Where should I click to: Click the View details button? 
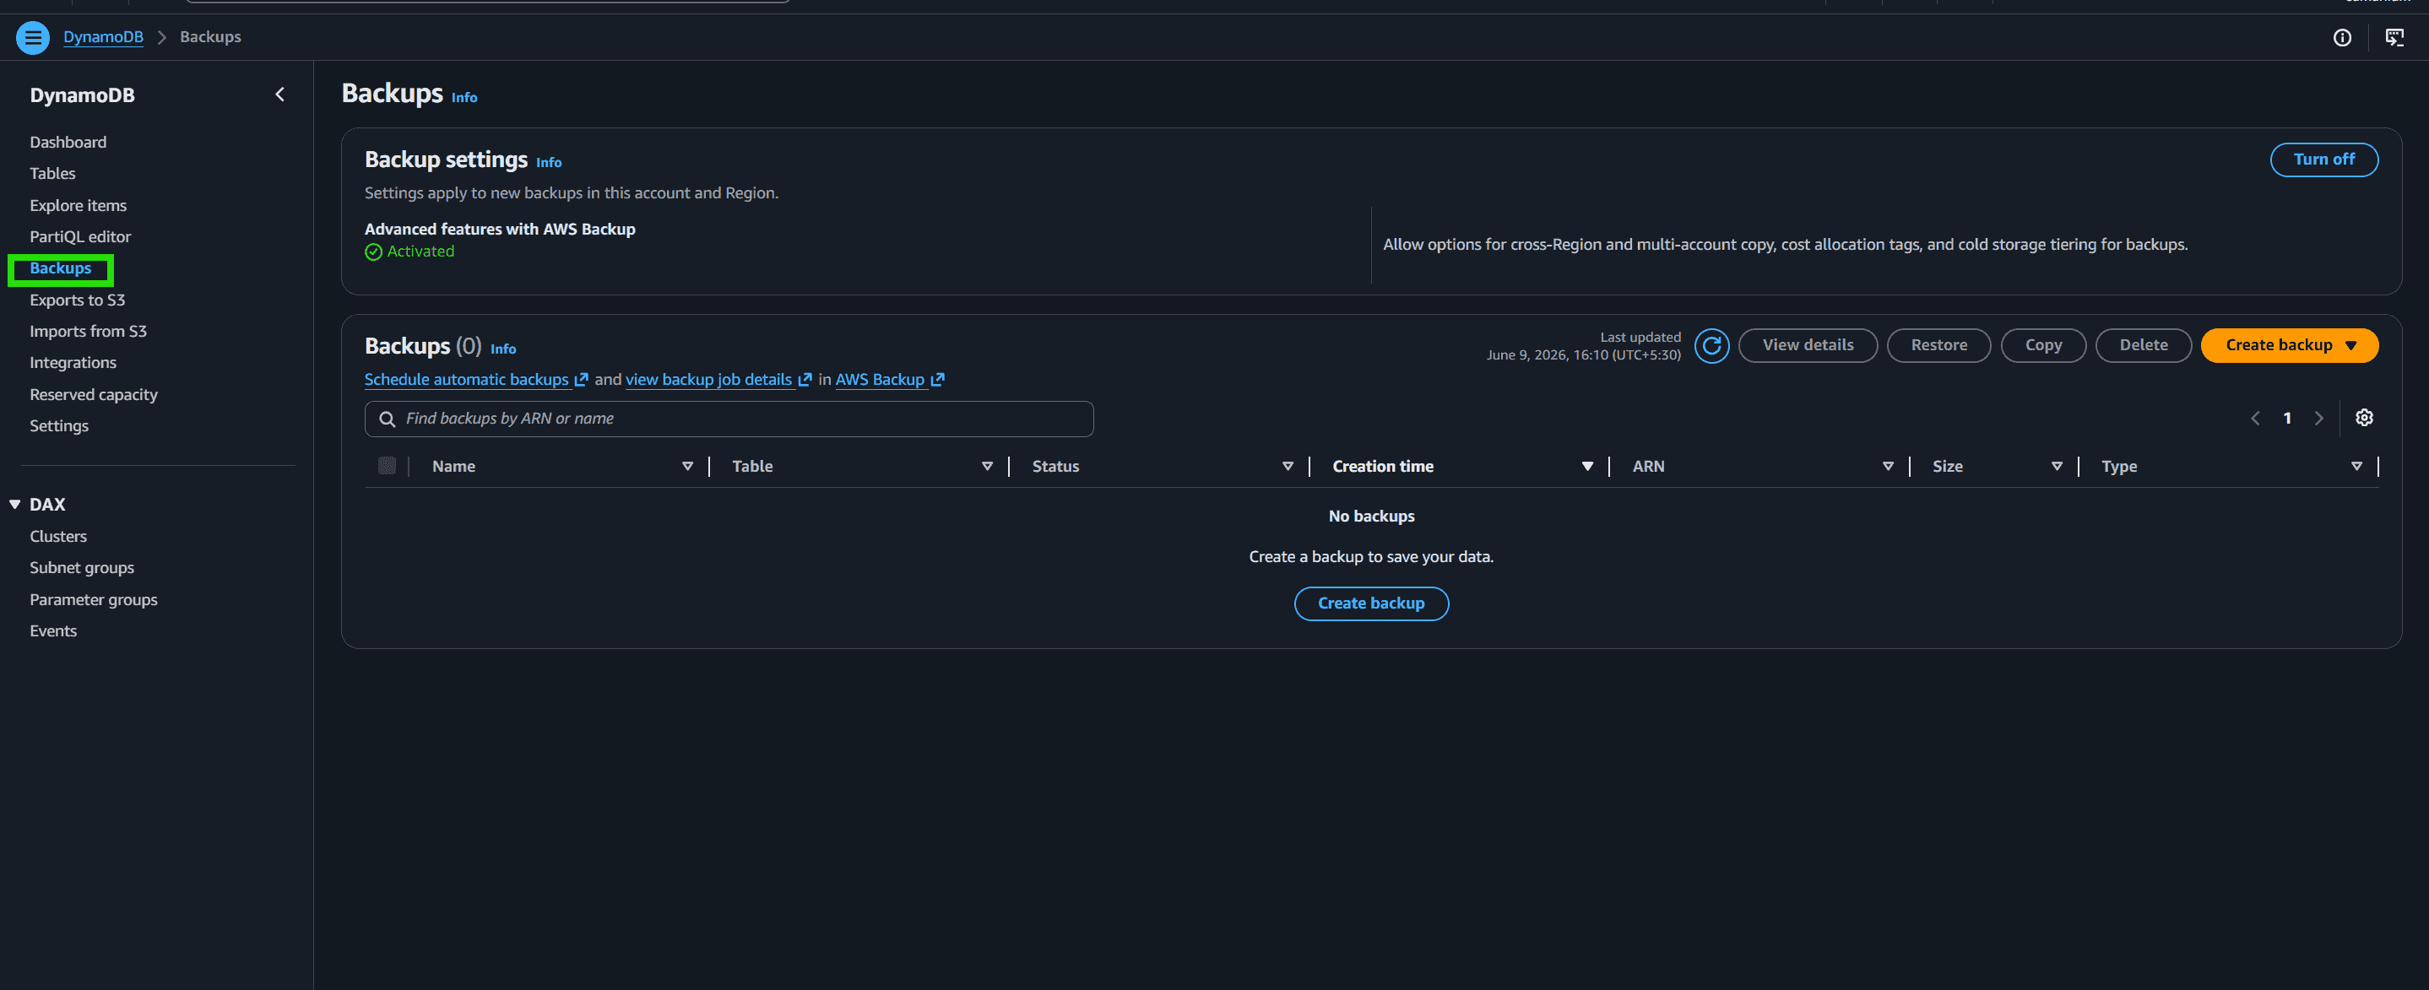[x=1808, y=345]
